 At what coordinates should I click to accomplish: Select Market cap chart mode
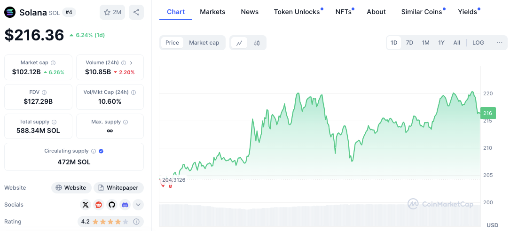[204, 43]
